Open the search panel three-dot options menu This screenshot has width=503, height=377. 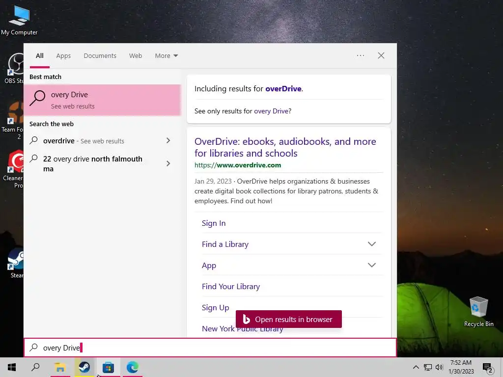[x=361, y=55]
